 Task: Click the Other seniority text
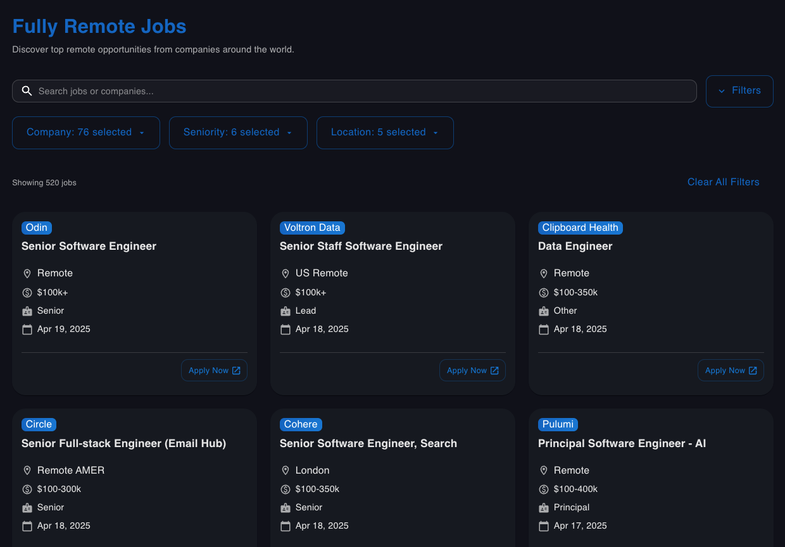click(x=565, y=310)
